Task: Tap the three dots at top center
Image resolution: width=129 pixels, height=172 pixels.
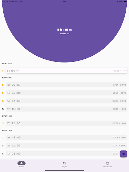Action: point(64,2)
